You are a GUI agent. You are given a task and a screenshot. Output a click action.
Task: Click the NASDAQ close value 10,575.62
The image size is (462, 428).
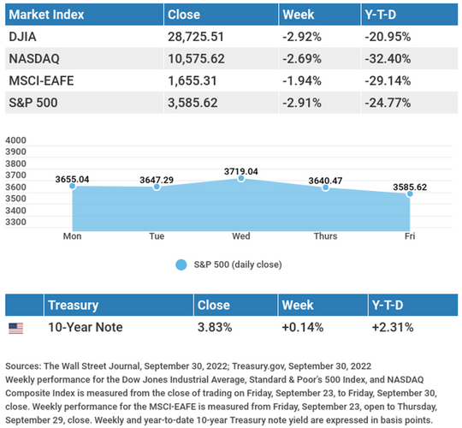click(196, 59)
